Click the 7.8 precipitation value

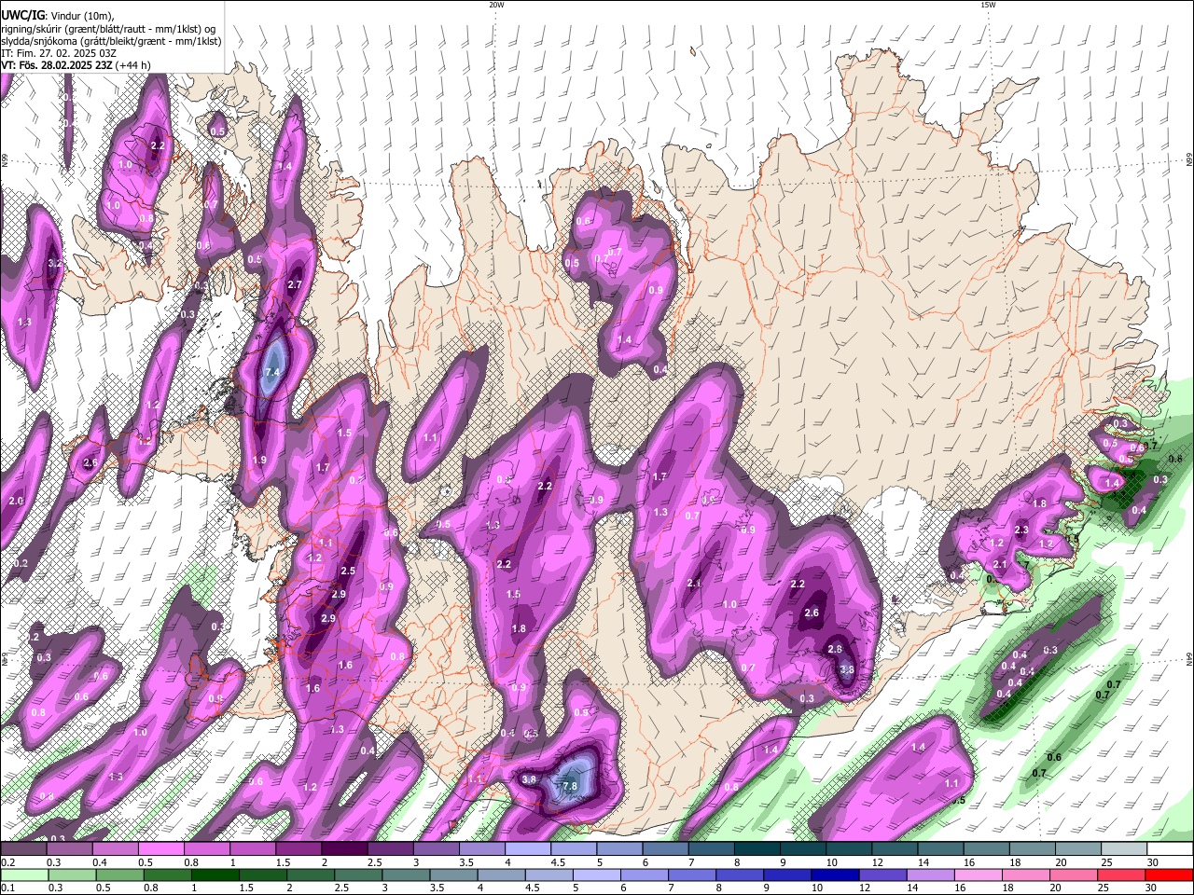pyautogui.click(x=571, y=787)
